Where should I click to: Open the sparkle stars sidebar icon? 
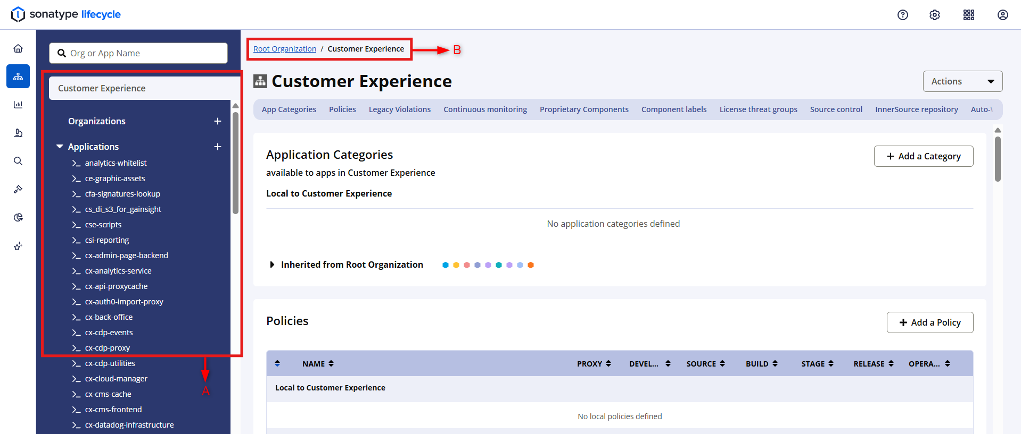(x=18, y=246)
